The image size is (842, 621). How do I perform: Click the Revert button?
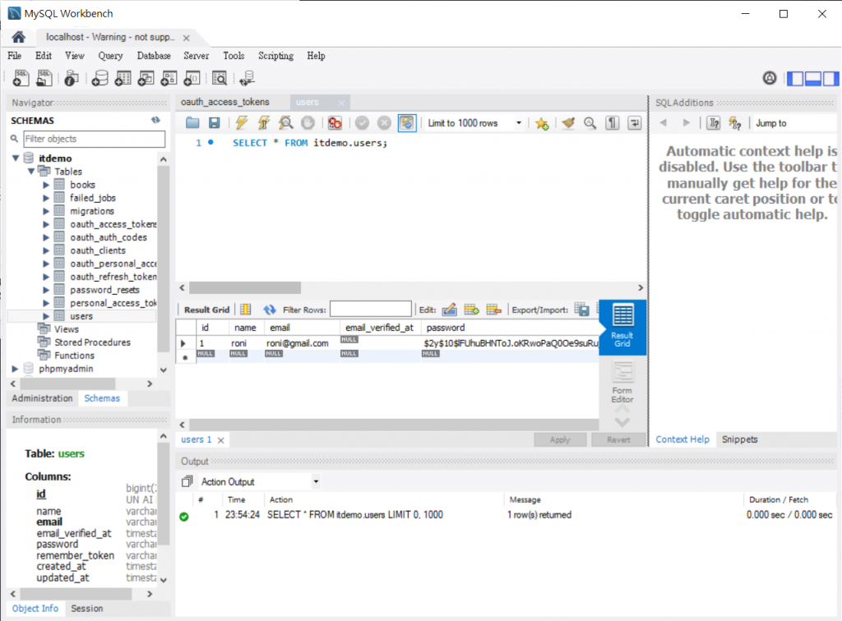tap(618, 439)
